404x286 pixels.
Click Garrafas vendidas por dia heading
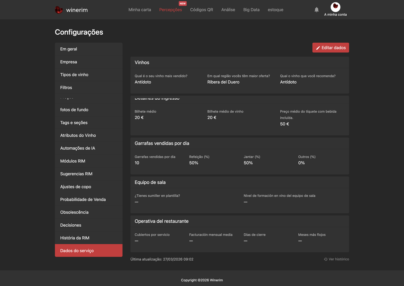(x=162, y=143)
